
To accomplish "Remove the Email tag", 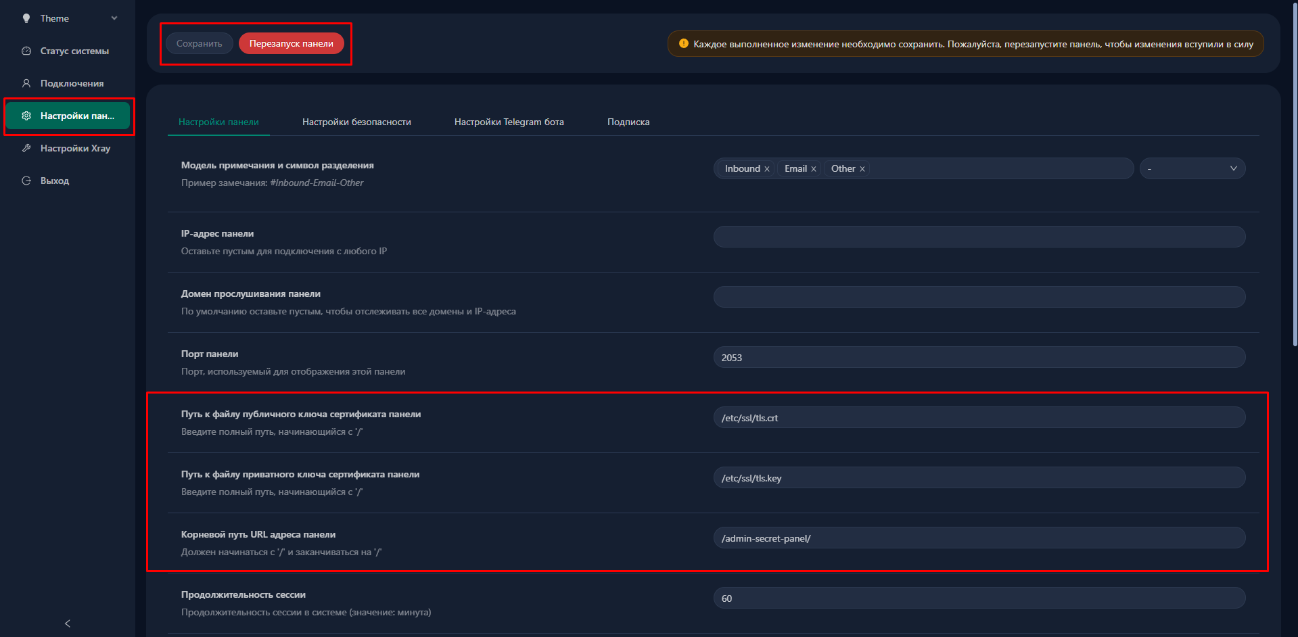I will [x=814, y=169].
